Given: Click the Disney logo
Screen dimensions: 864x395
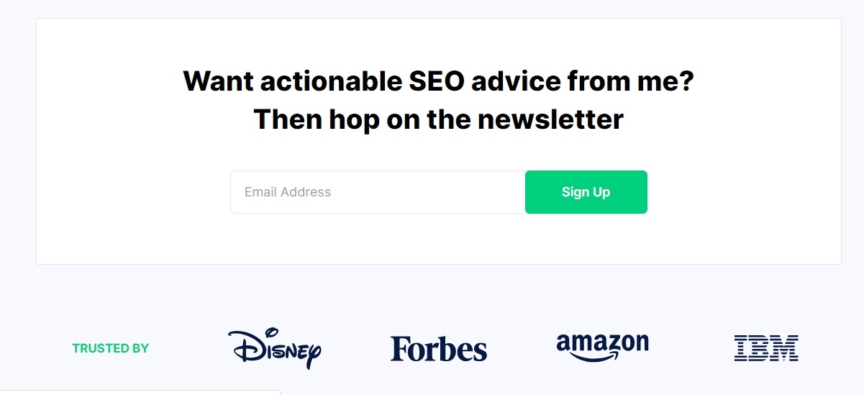Looking at the screenshot, I should point(274,348).
